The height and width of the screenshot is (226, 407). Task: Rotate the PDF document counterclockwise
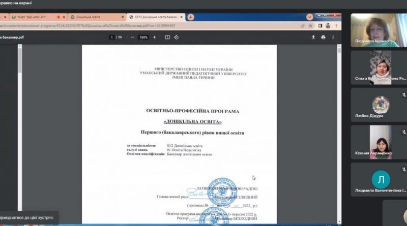pyautogui.click(x=176, y=37)
